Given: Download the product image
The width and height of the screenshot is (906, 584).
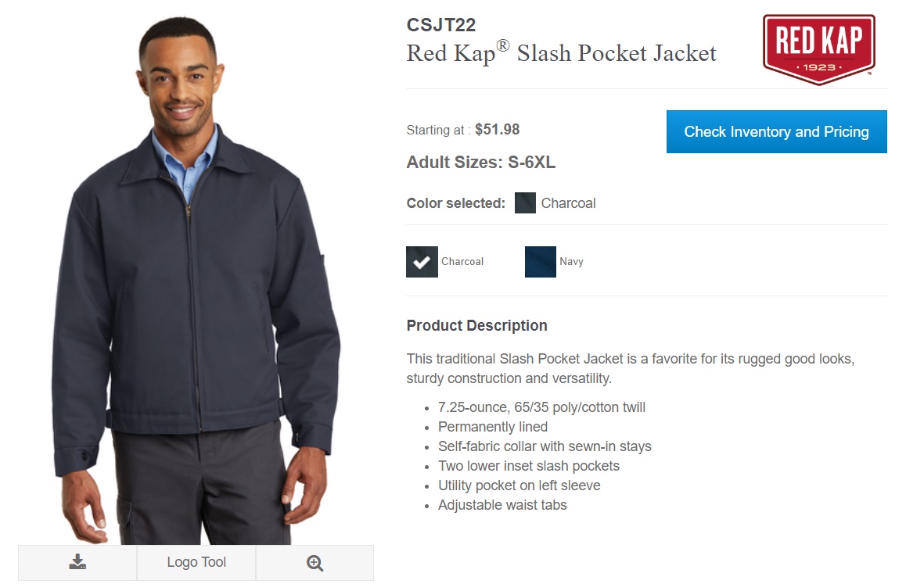Looking at the screenshot, I should [77, 562].
